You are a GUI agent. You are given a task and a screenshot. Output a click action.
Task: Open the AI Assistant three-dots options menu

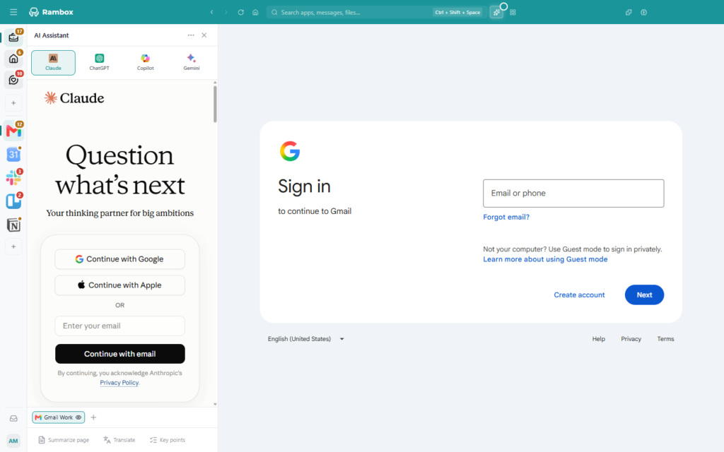coord(191,35)
